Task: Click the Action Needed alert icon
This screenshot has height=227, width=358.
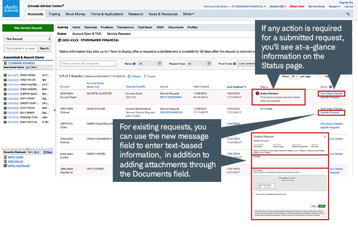Action: pos(257,94)
